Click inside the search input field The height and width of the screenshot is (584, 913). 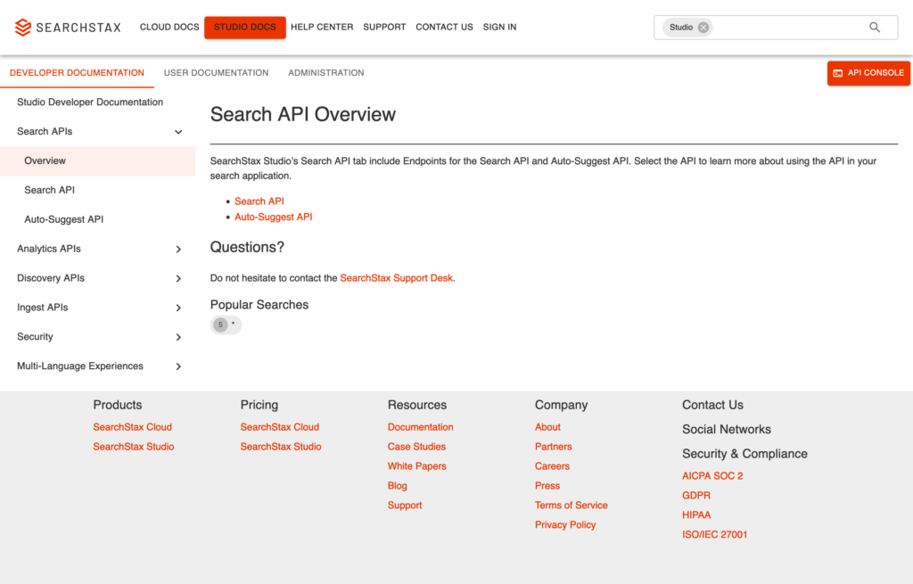(785, 28)
